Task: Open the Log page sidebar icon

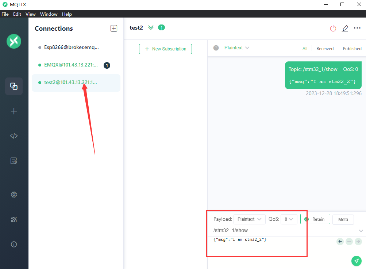Action: 14,161
